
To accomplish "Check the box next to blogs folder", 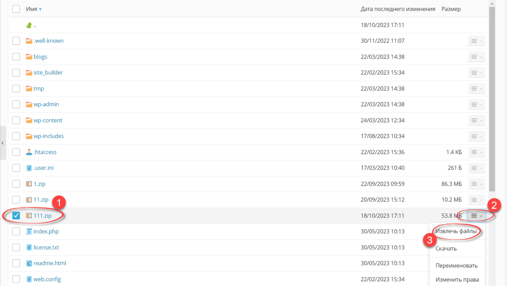I will [x=16, y=57].
